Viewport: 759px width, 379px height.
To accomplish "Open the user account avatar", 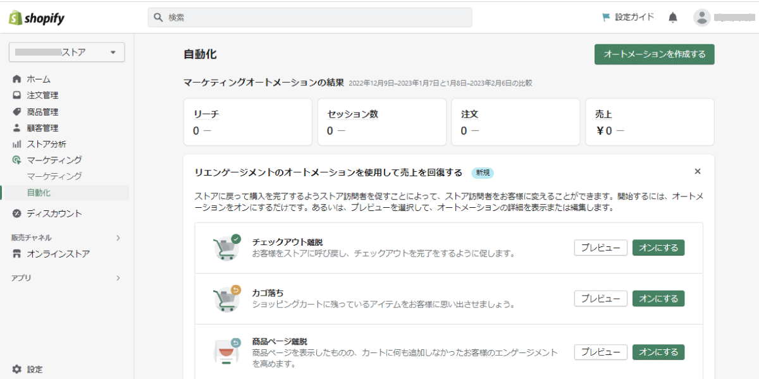I will [x=701, y=18].
